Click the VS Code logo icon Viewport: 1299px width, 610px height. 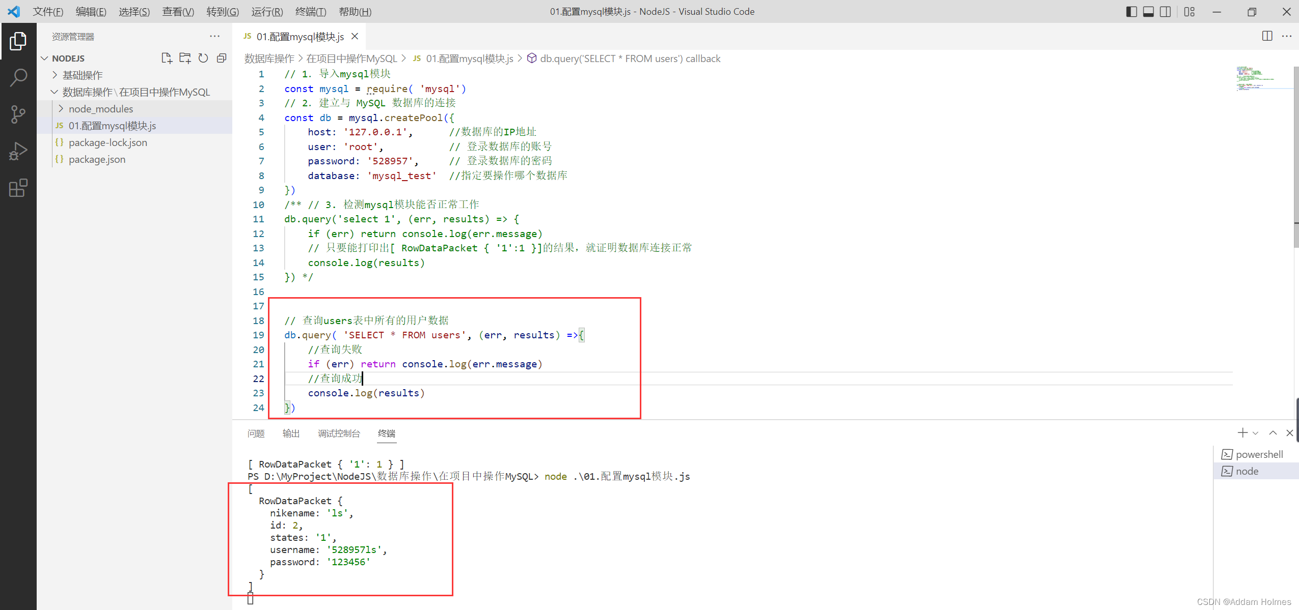pyautogui.click(x=14, y=12)
